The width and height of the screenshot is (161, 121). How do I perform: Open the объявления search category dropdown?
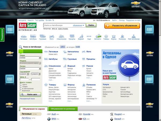78,25
